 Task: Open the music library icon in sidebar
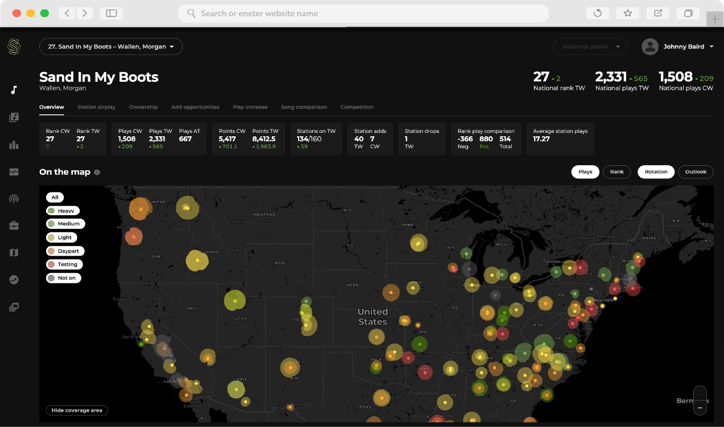point(14,118)
